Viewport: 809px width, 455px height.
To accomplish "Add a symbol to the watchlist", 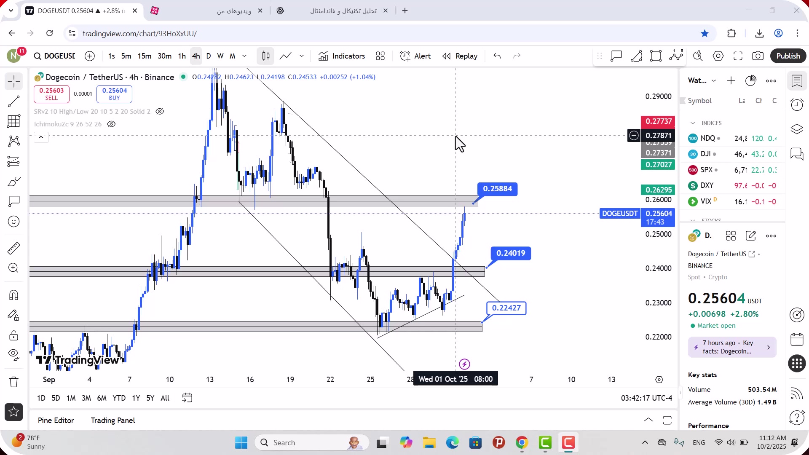I will pyautogui.click(x=731, y=80).
